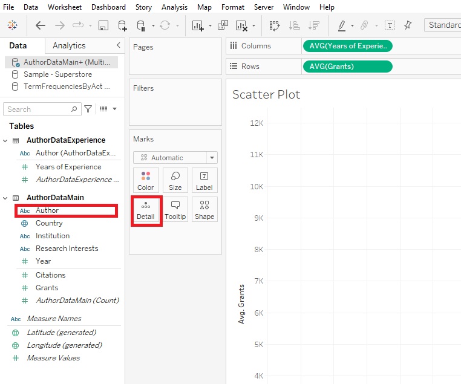Click the Swap Rows and Columns icon
This screenshot has width=461, height=384.
[275, 25]
